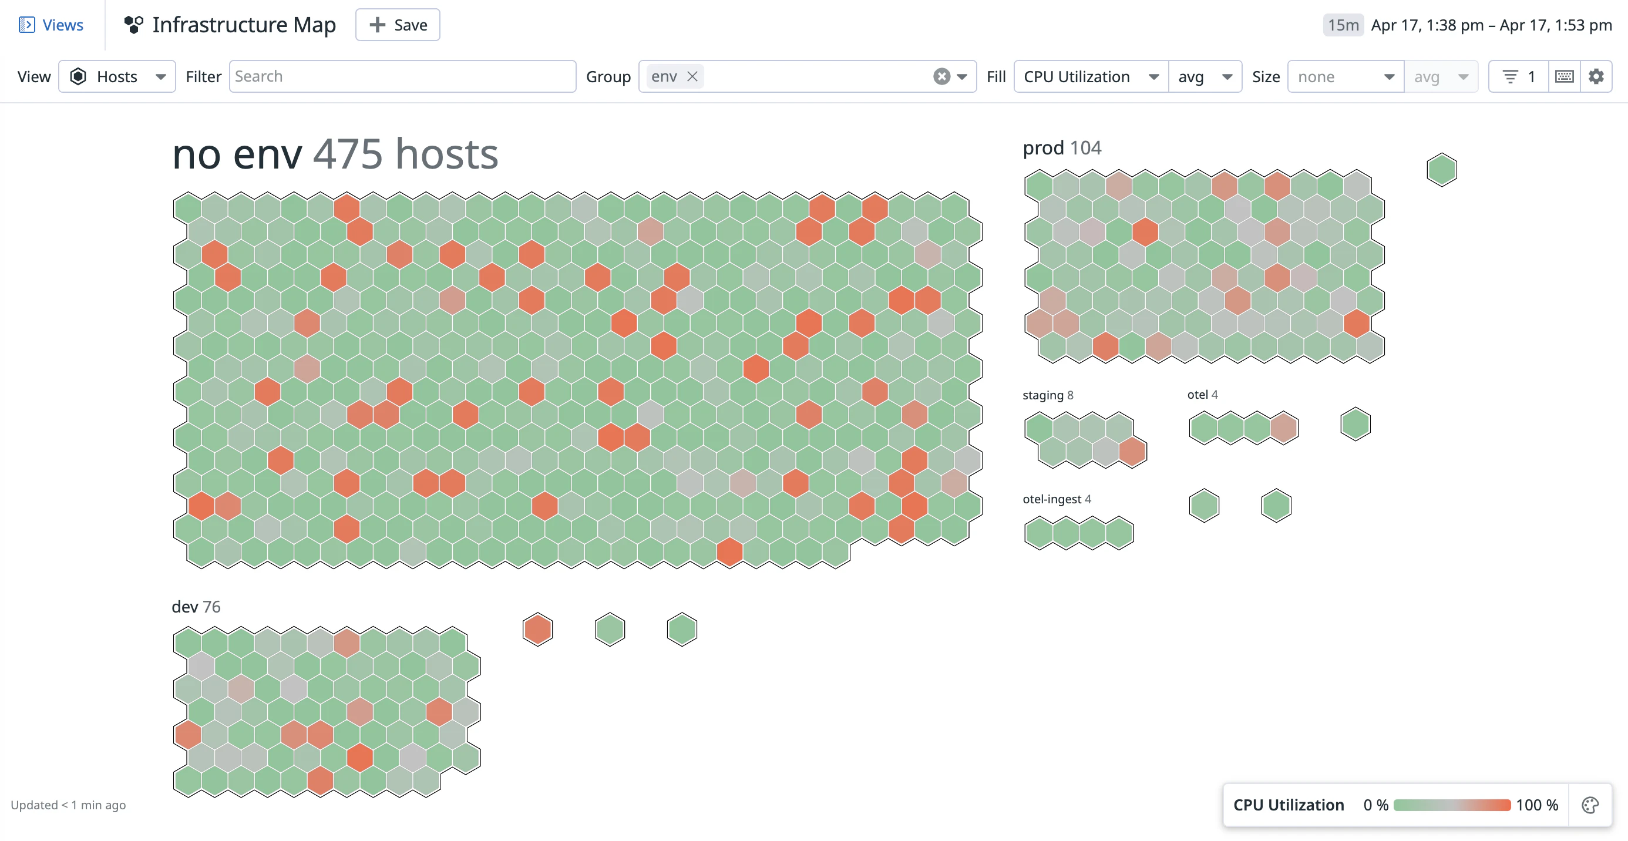
Task: Click the orange hexagon in staging group
Action: (1132, 451)
